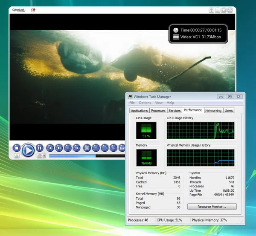Click Physical Memory: 37% in the status bar
Screen dimensions: 256x236
209,220
